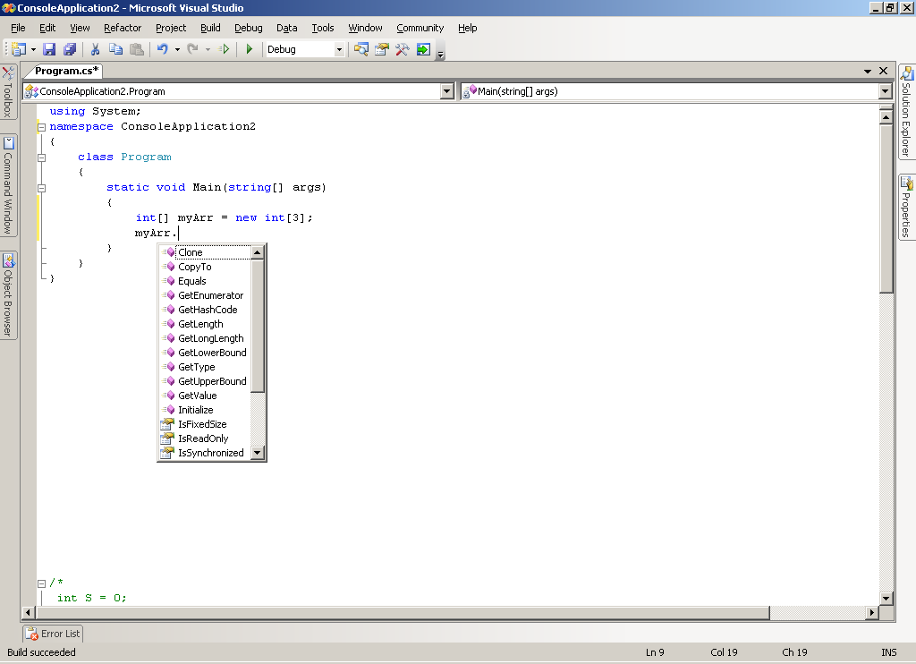Open the Toolbox toolbar icon
Image resolution: width=916 pixels, height=664 pixels.
(402, 50)
